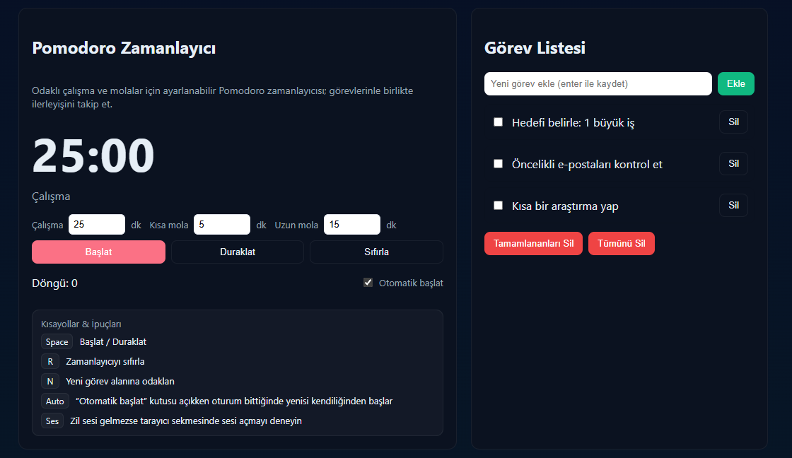The image size is (792, 458).
Task: Remove 'Kısa bir araştırma yap' using Sil
Action: coord(733,206)
